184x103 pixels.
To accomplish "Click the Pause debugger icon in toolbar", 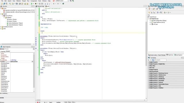I will click(40, 4).
